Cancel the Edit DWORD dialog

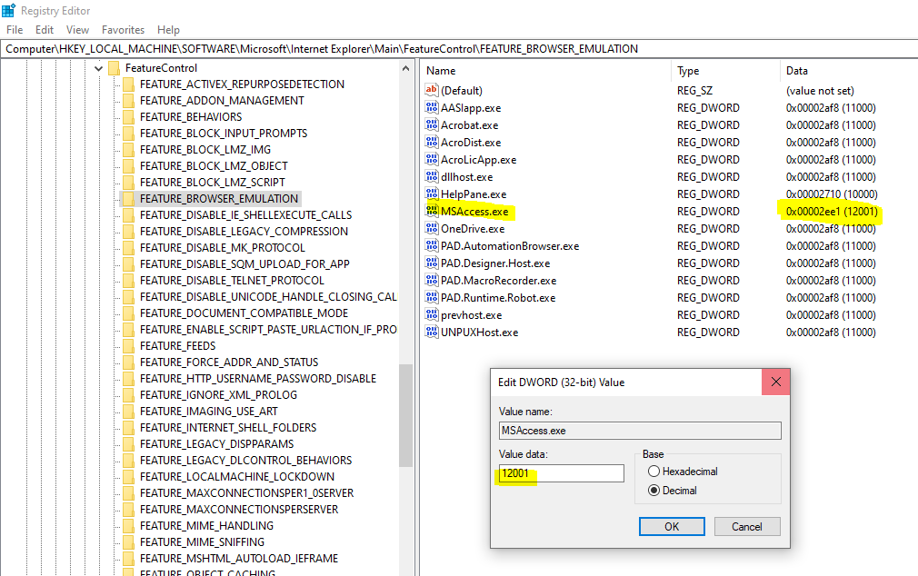click(x=747, y=526)
